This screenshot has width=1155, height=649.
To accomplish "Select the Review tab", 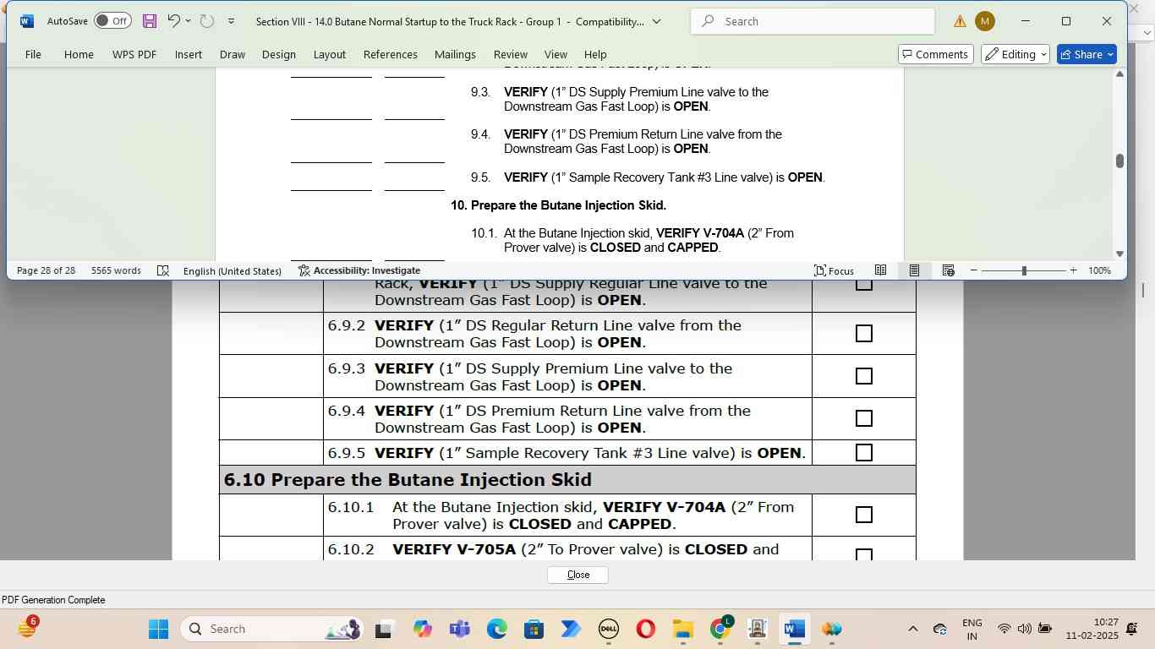I will (x=510, y=54).
